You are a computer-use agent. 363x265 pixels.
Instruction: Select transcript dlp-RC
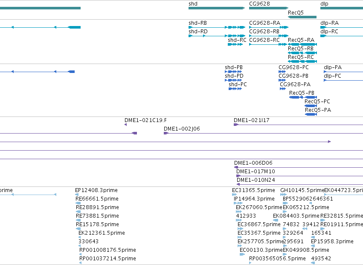[x=342, y=36]
